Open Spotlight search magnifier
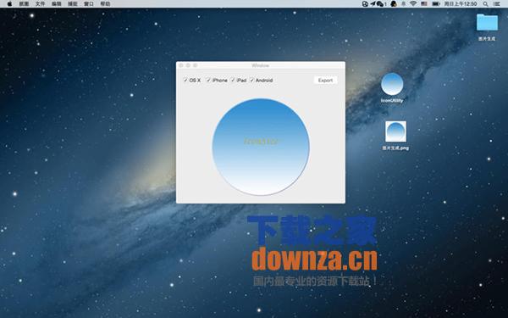Image resolution: width=508 pixels, height=318 pixels. click(x=485, y=4)
